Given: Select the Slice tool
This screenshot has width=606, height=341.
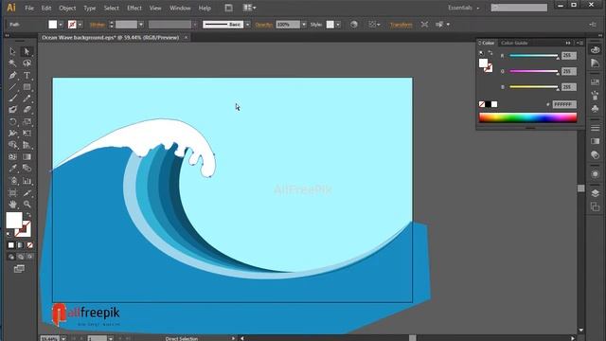Looking at the screenshot, I should coord(27,192).
